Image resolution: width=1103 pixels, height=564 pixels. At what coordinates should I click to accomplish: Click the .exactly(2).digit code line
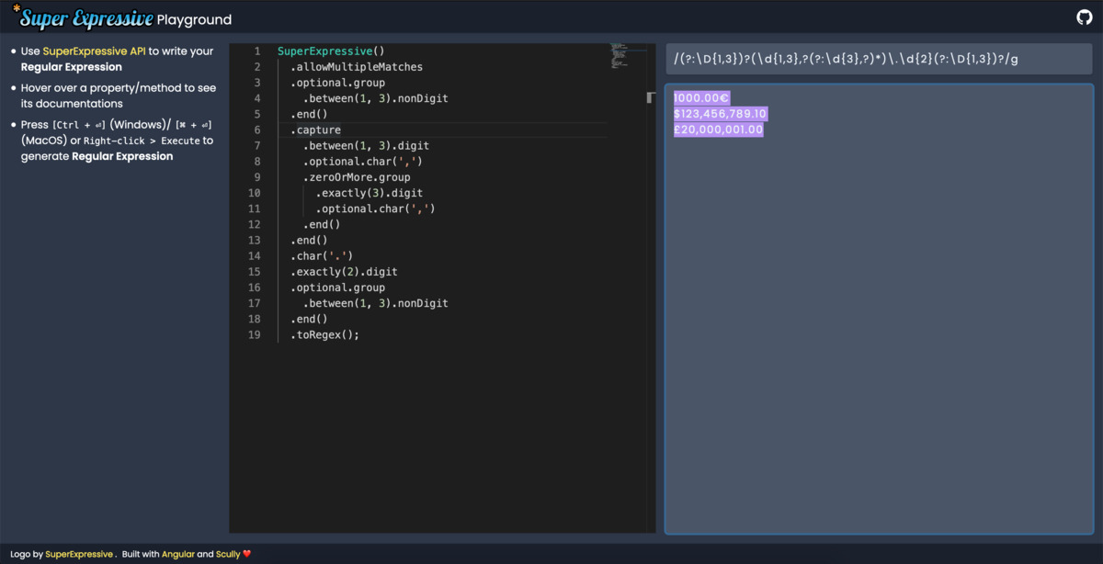point(344,272)
